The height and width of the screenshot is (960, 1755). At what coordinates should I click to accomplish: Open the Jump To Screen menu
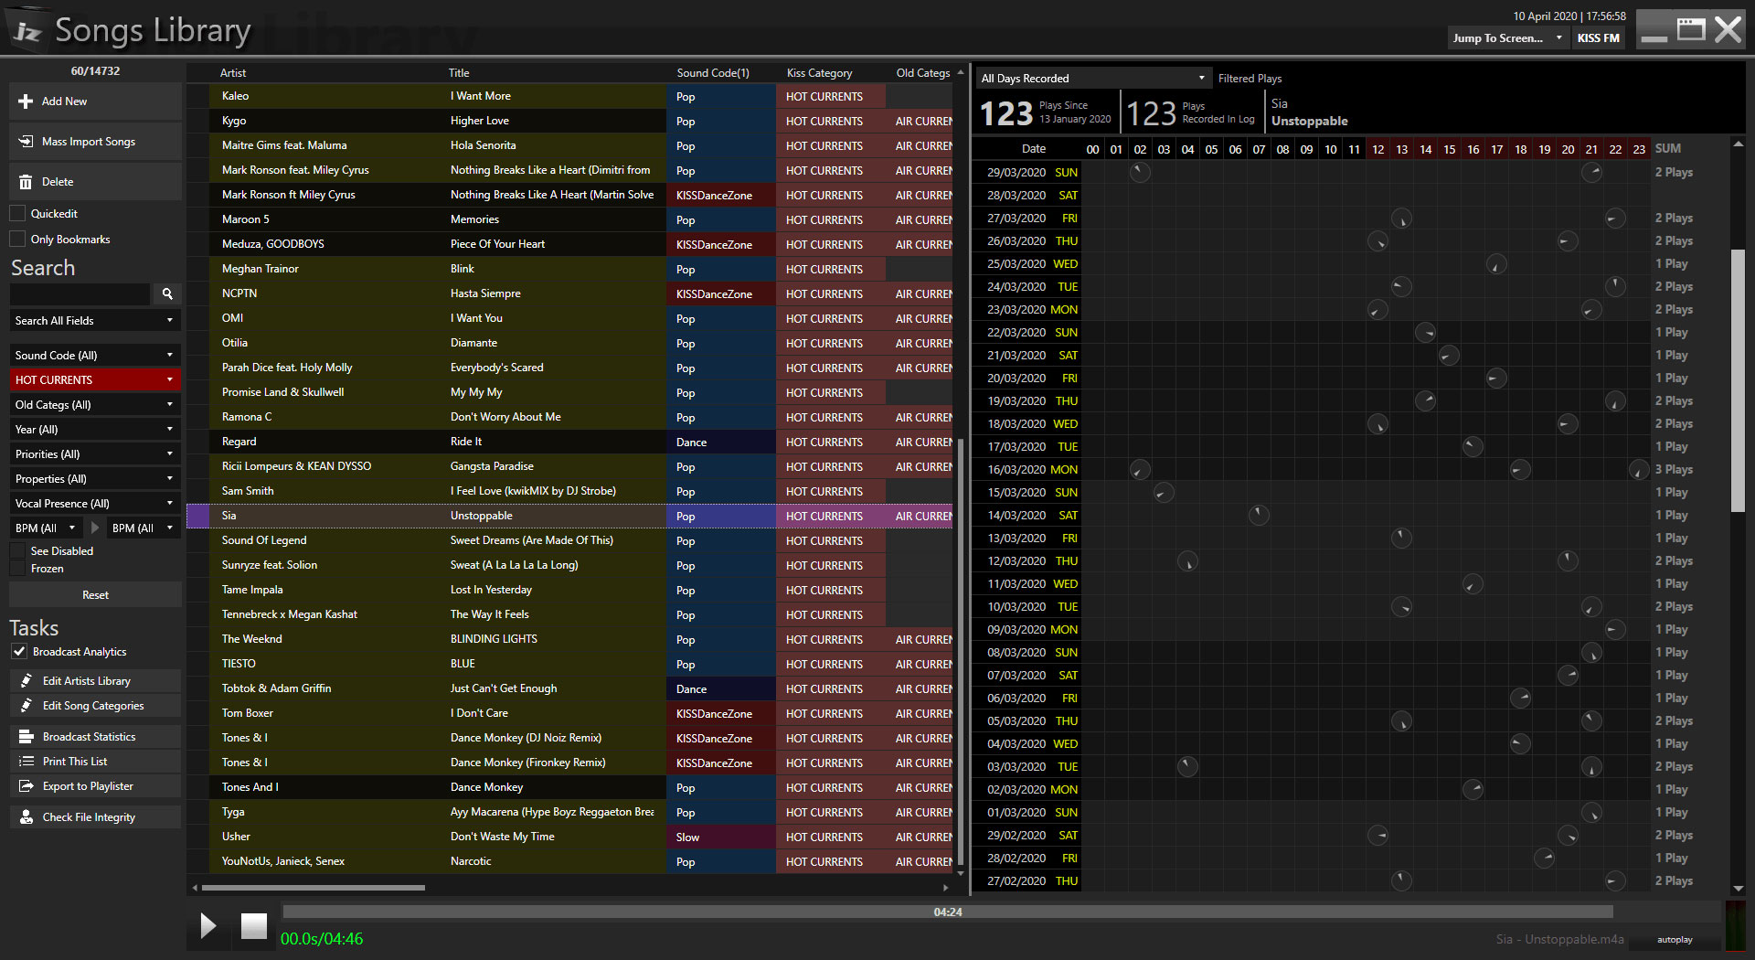click(x=1506, y=38)
